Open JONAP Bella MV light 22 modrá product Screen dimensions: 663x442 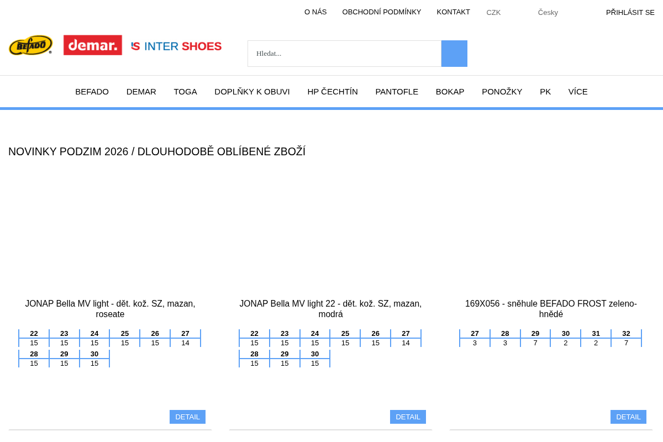pyautogui.click(x=330, y=309)
